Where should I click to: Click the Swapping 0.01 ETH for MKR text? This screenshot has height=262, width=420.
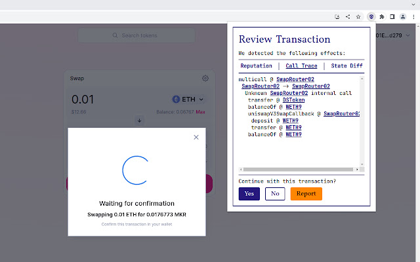(136, 215)
